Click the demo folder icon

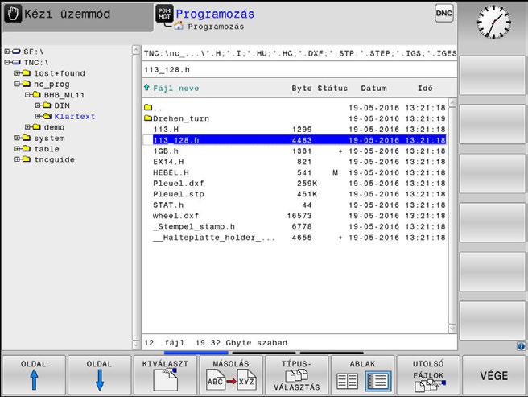coord(36,126)
